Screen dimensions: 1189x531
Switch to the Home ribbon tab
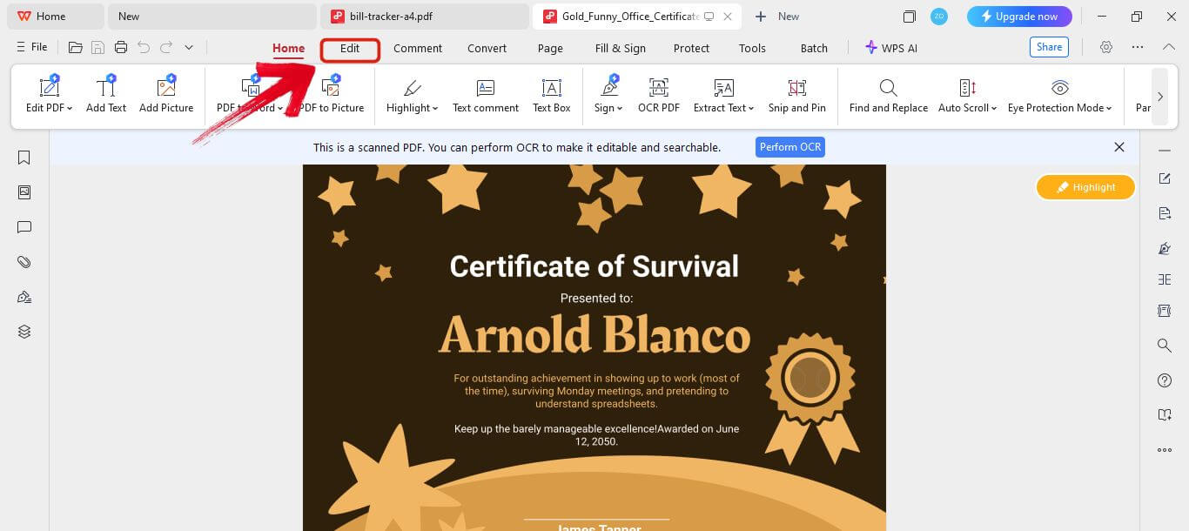coord(288,49)
